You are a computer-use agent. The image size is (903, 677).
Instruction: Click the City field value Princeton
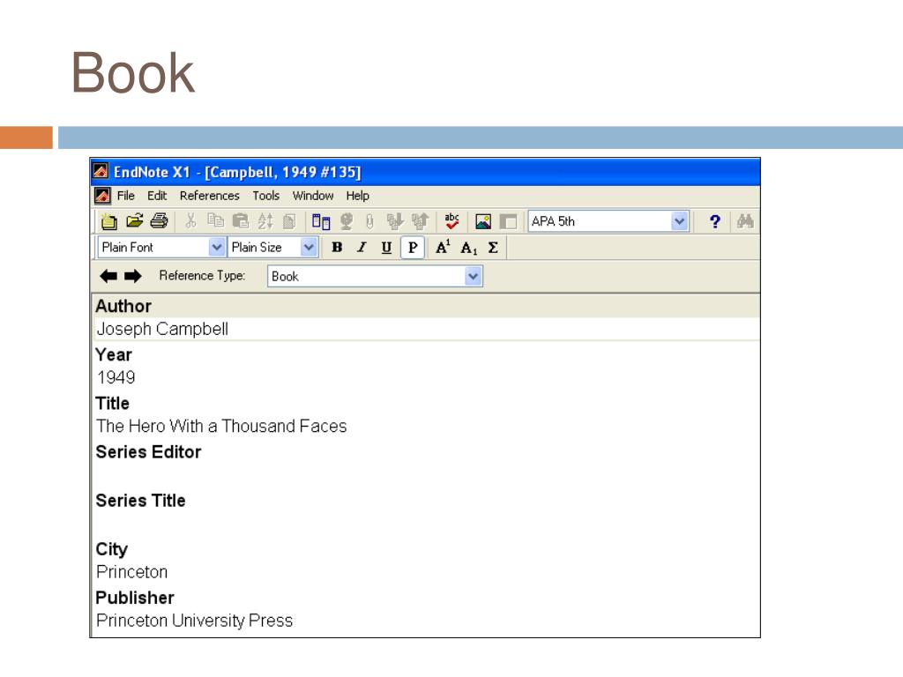[427, 572]
